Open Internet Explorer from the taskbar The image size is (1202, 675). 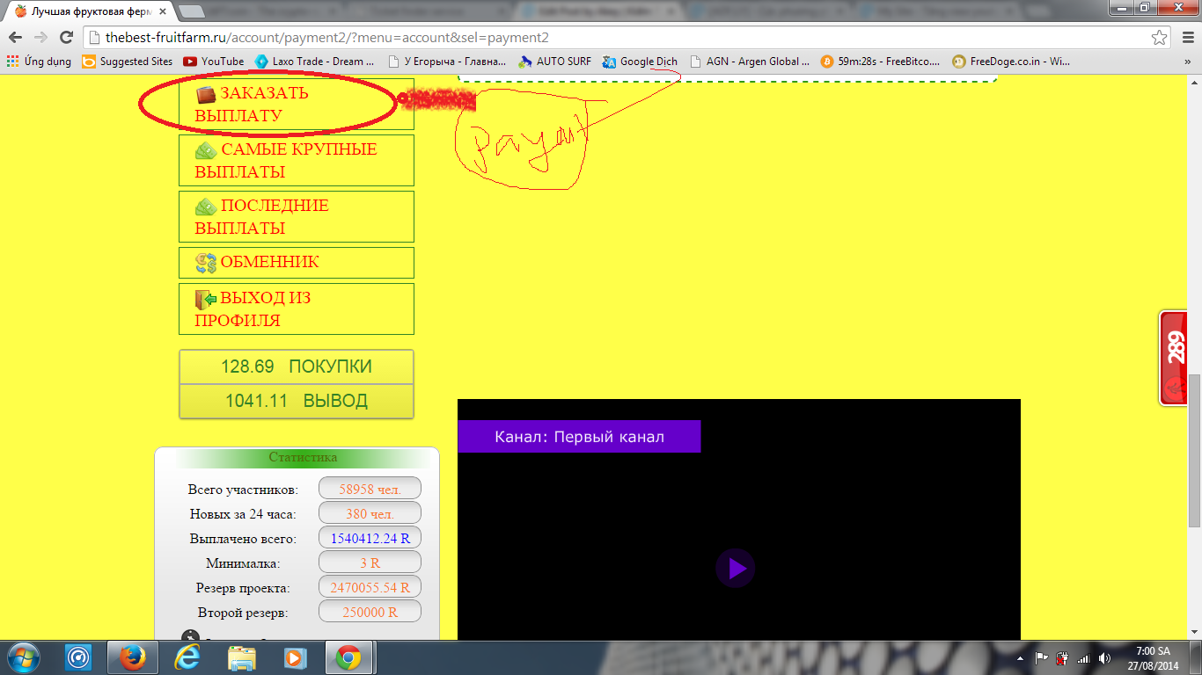[x=187, y=657]
